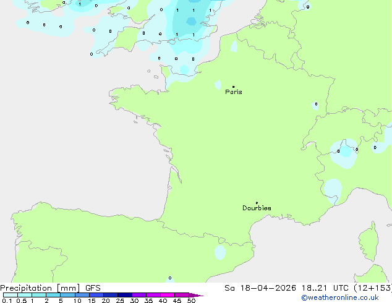This screenshot has height=303, width=392.
Task: Pick the 40–45 mm magenta legend swatch
Action: (168, 295)
